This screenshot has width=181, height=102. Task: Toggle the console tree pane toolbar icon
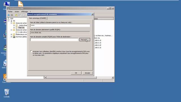click(20, 15)
